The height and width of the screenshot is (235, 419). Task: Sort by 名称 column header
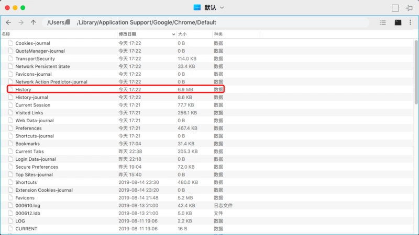click(6, 34)
